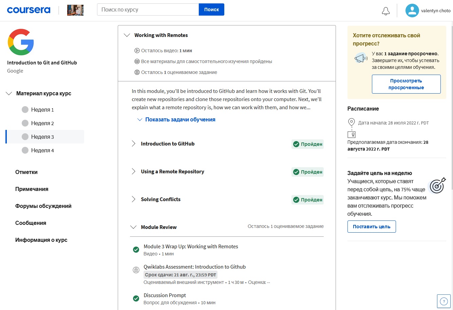Collapse the Working with Remotes chevron
This screenshot has height=310, width=453.
pos(127,35)
